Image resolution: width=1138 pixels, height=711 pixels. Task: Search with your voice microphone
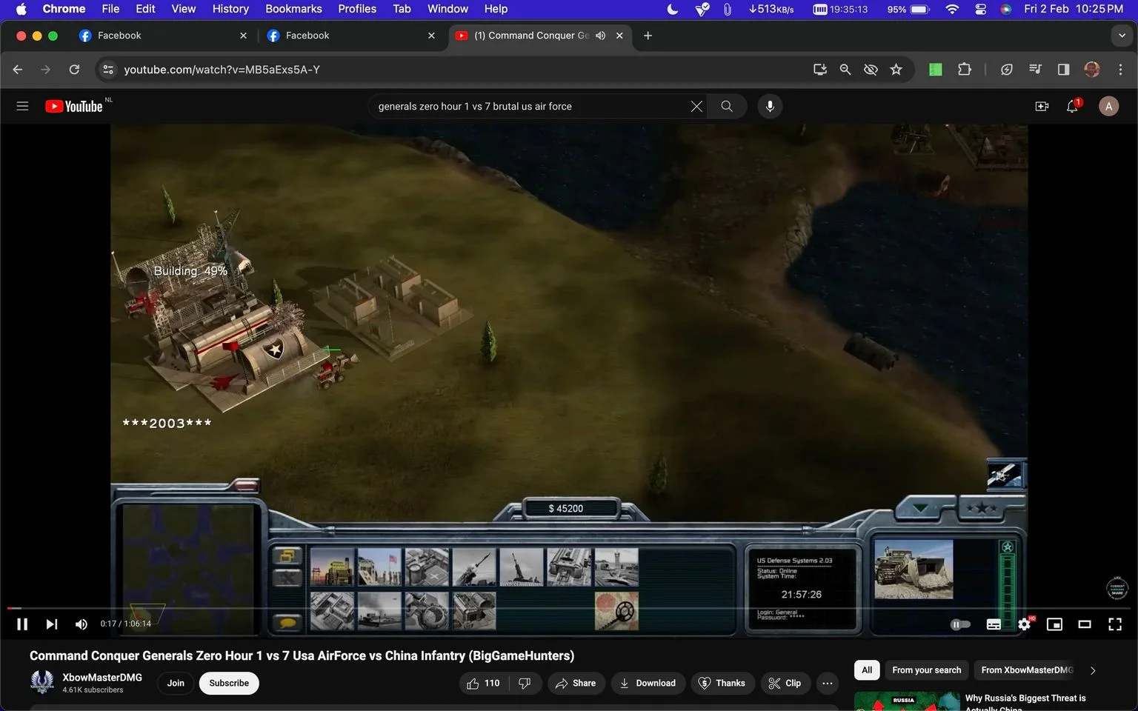point(770,107)
